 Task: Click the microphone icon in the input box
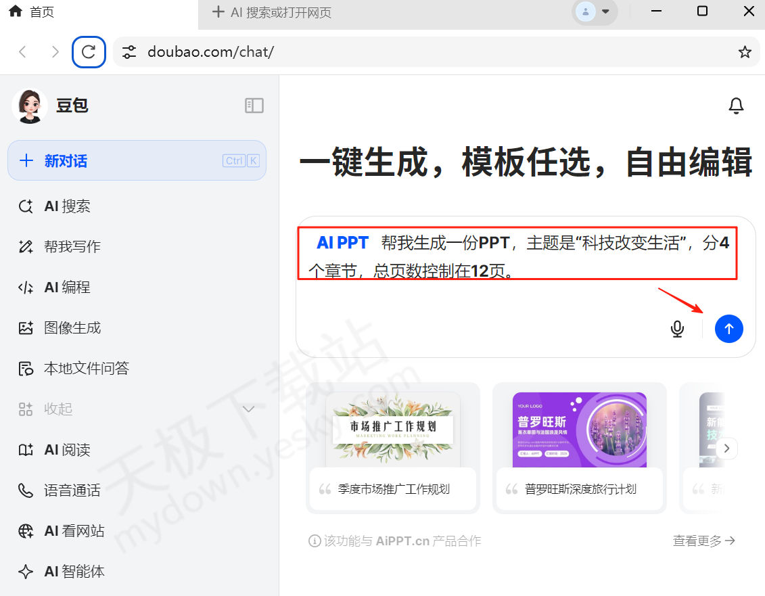click(x=677, y=329)
